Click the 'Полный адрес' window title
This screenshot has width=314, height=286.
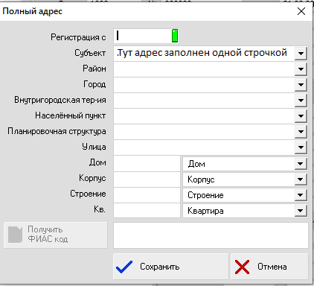[x=33, y=11]
